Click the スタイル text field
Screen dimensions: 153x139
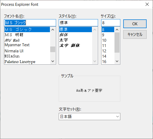[x=78, y=23]
